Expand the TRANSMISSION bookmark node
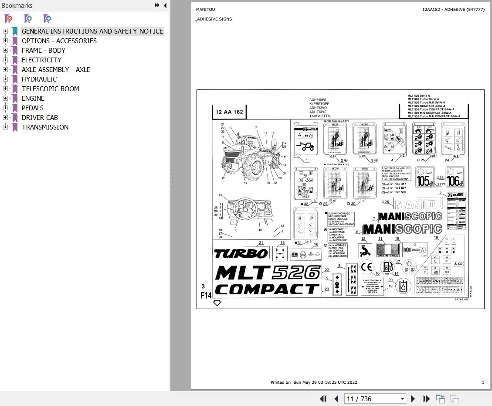Image resolution: width=492 pixels, height=406 pixels. 5,127
